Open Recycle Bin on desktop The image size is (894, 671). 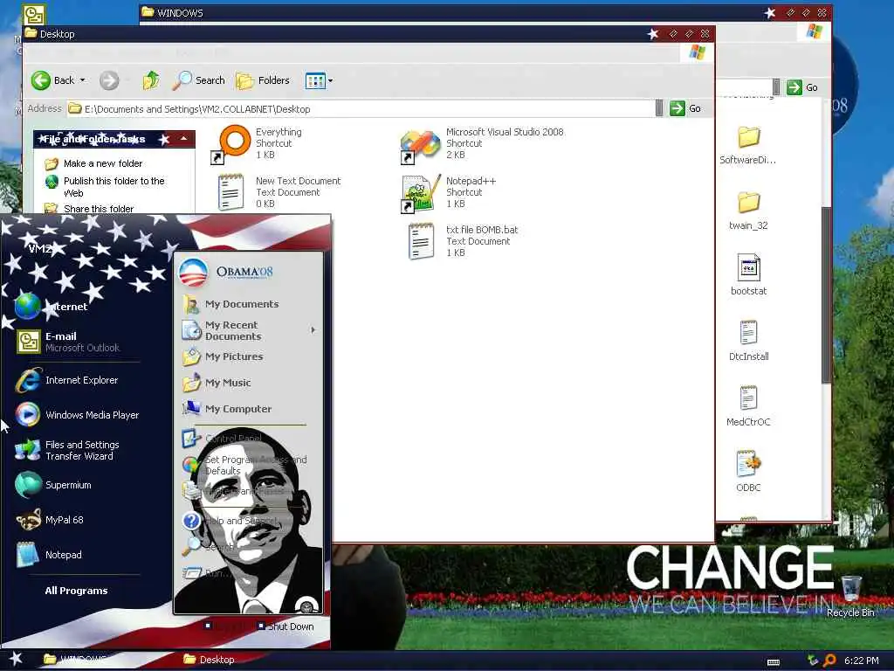coord(850,597)
